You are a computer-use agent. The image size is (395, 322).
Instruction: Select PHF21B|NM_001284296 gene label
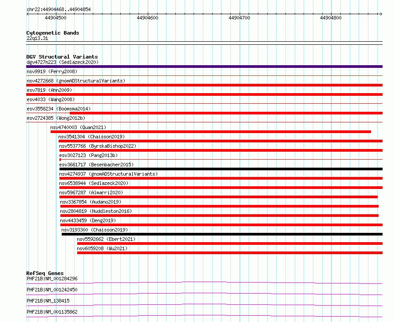(52, 279)
